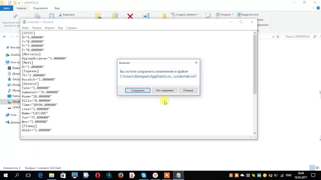Screen dimensions: 321x180
Task: Select OneDrive in Explorer navigation pane
Action: tap(13, 55)
